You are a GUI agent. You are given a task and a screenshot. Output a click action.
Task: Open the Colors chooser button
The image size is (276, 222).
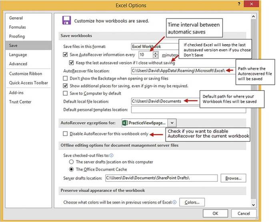(x=192, y=202)
